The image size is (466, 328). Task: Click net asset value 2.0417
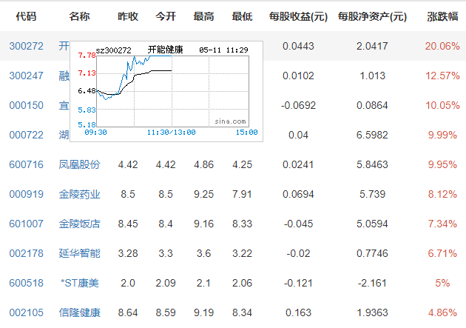click(x=372, y=46)
